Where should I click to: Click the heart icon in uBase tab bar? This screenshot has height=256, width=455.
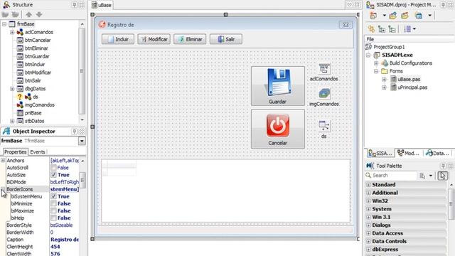[349, 5]
